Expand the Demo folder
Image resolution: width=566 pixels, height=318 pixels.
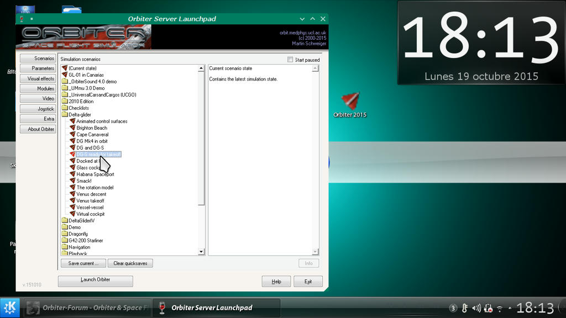click(65, 227)
